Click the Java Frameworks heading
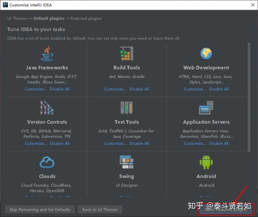258x217 pixels. click(47, 68)
